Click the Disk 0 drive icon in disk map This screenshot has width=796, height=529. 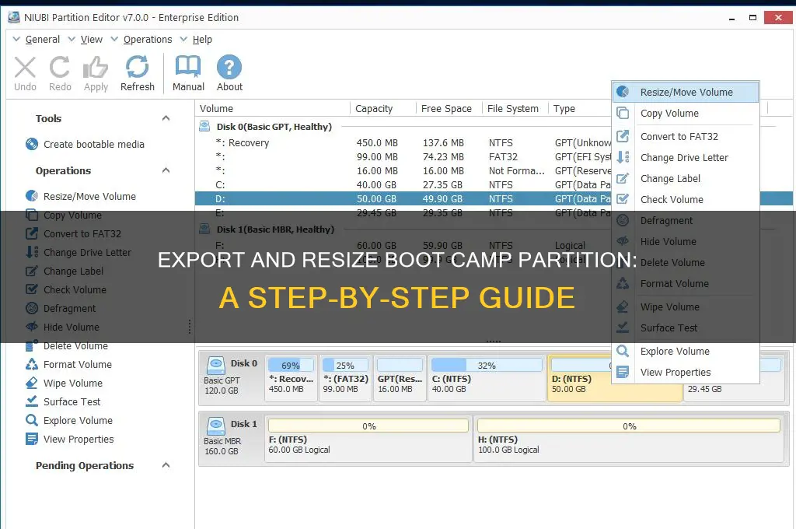tap(216, 365)
